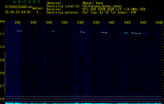The height and width of the screenshot is (104, 164).
Task: Click the 0431 time axis label
Action: (x=18, y=22)
